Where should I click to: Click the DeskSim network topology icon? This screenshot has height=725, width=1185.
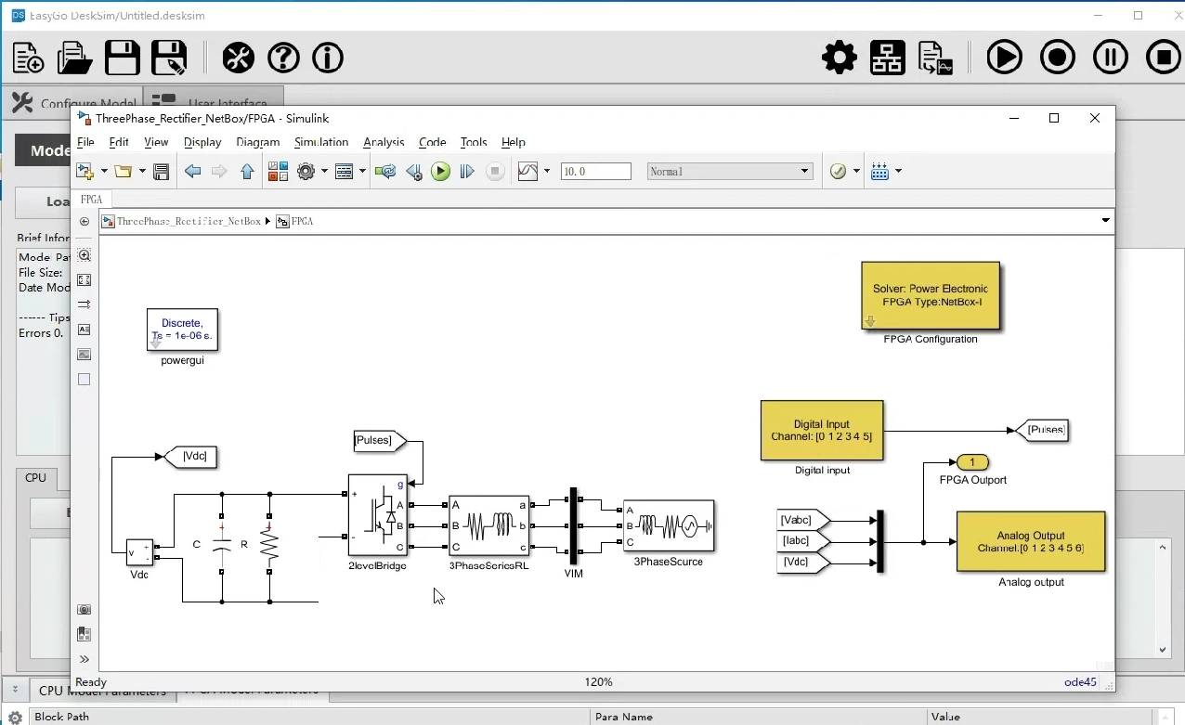tap(887, 58)
